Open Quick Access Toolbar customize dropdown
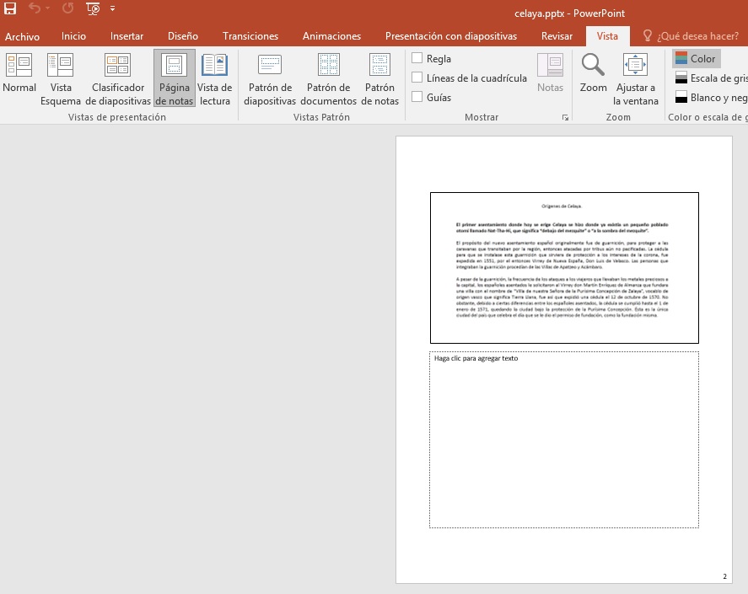 (x=113, y=10)
